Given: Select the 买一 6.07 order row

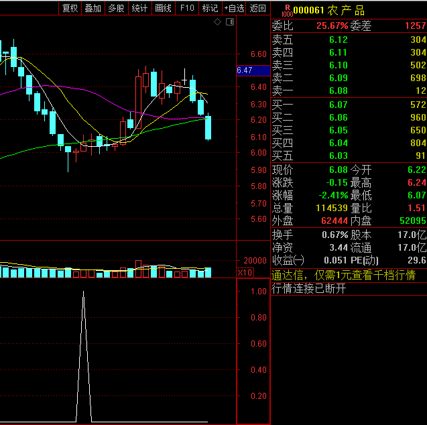Looking at the screenshot, I should (x=349, y=105).
